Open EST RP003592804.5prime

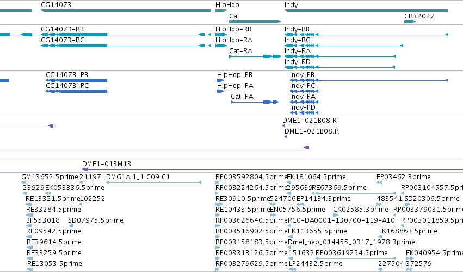click(x=251, y=177)
